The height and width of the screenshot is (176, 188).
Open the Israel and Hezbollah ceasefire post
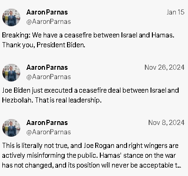90,95
